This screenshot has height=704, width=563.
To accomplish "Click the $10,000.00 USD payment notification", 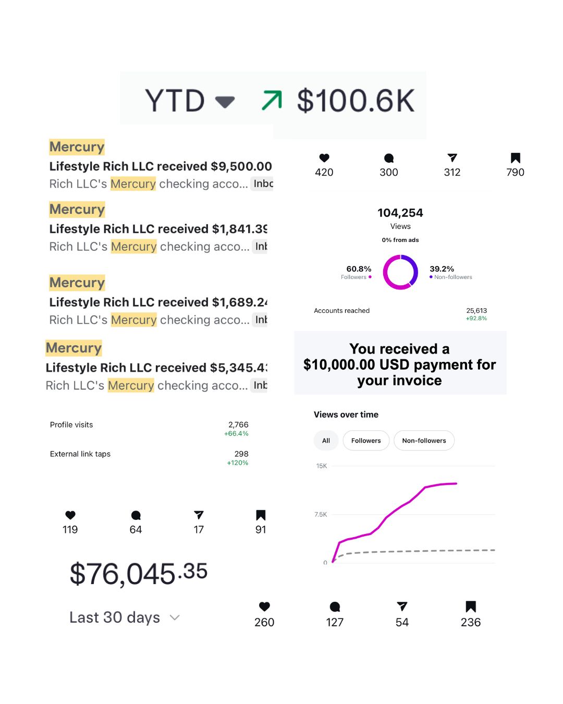I will tap(400, 364).
